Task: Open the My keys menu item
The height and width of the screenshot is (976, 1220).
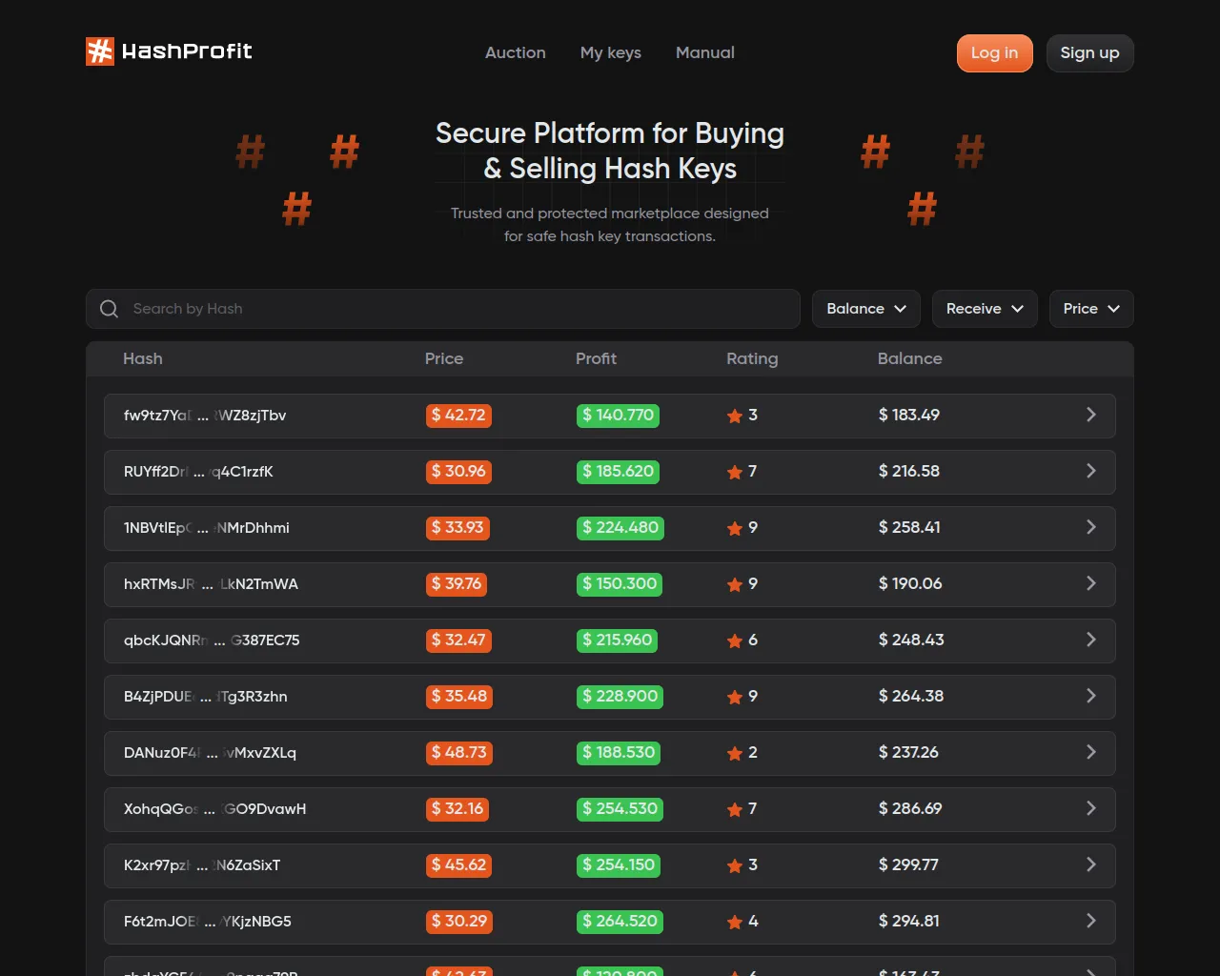Action: click(610, 52)
